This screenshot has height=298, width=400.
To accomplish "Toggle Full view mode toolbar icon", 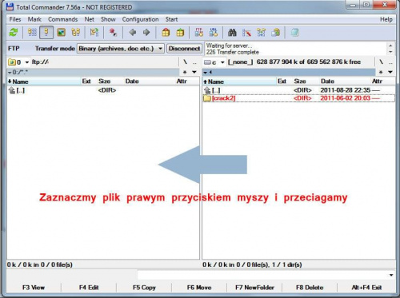I will (x=46, y=33).
